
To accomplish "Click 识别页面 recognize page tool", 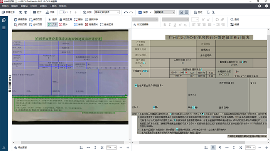I will pos(20,24).
